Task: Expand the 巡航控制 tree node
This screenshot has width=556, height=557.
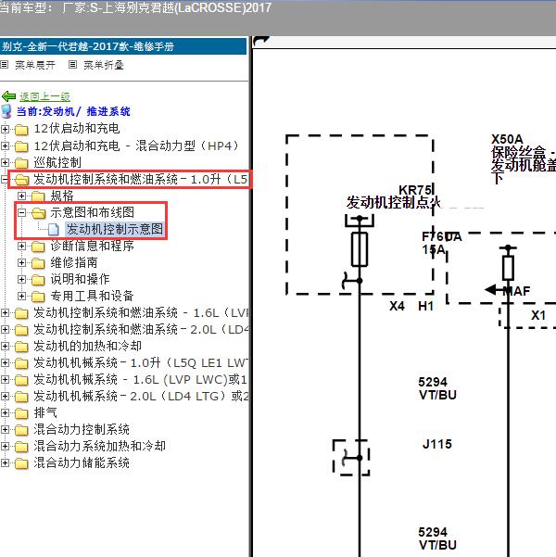Action: pyautogui.click(x=5, y=162)
